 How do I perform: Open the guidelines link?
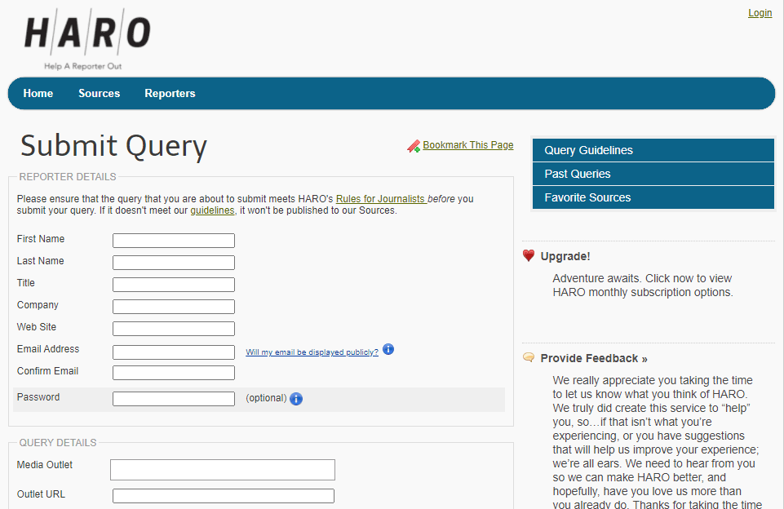pyautogui.click(x=212, y=210)
